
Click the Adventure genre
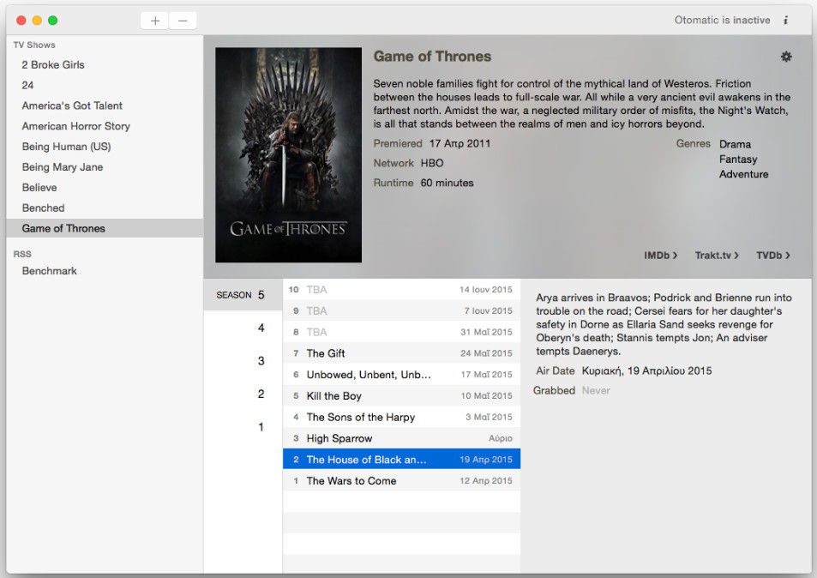point(743,174)
